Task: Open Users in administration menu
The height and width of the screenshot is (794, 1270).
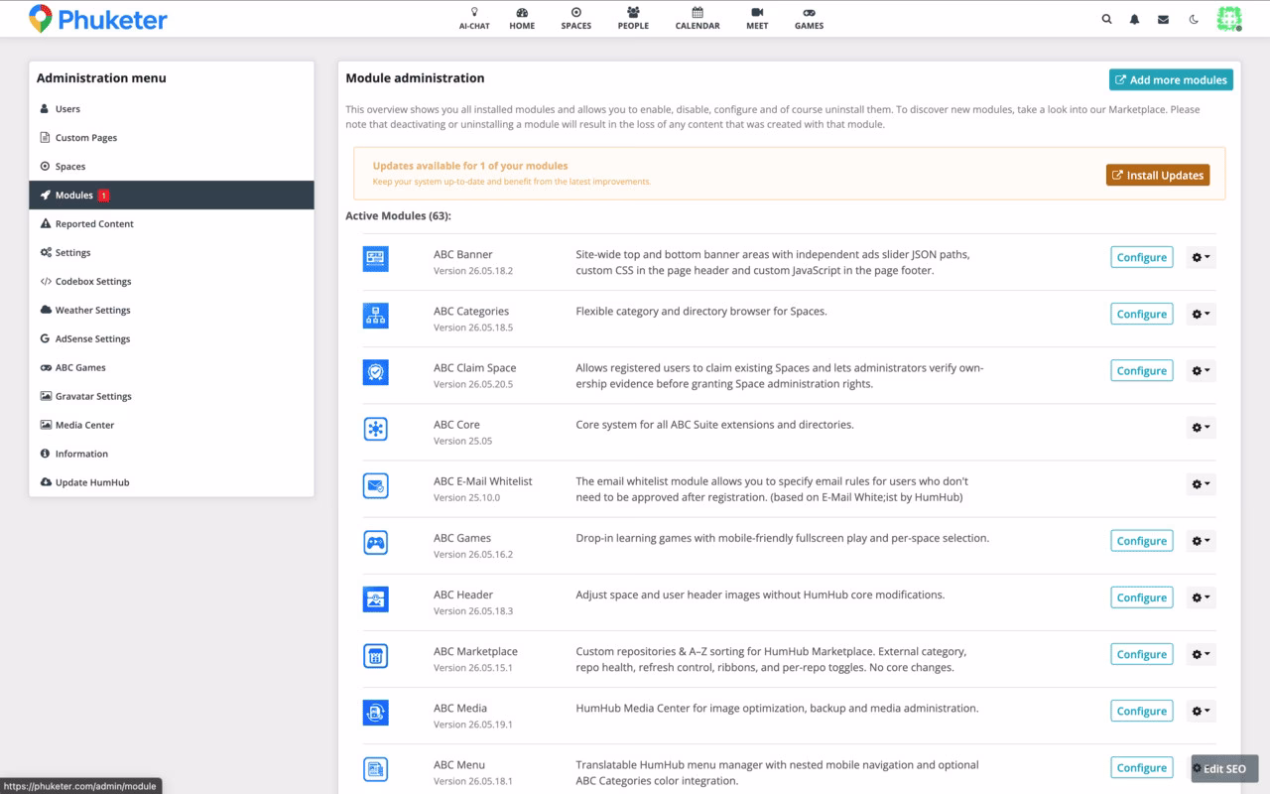Action: [172, 109]
